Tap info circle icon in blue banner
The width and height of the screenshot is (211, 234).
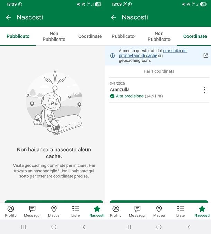(x=112, y=56)
